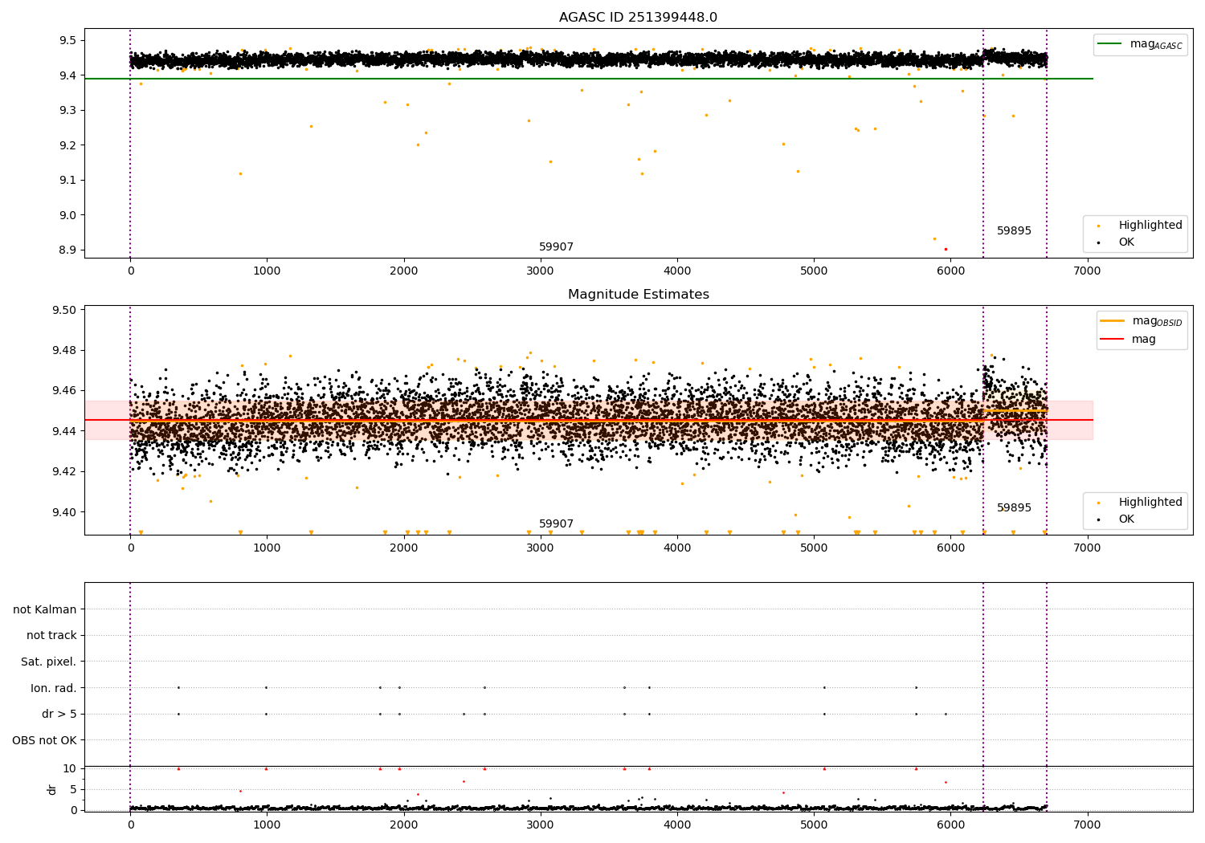This screenshot has height=843, width=1205.
Task: Click the '59907' annotation in top plot
Action: point(556,247)
